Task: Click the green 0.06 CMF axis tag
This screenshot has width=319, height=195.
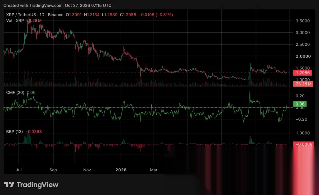Action: 300,104
